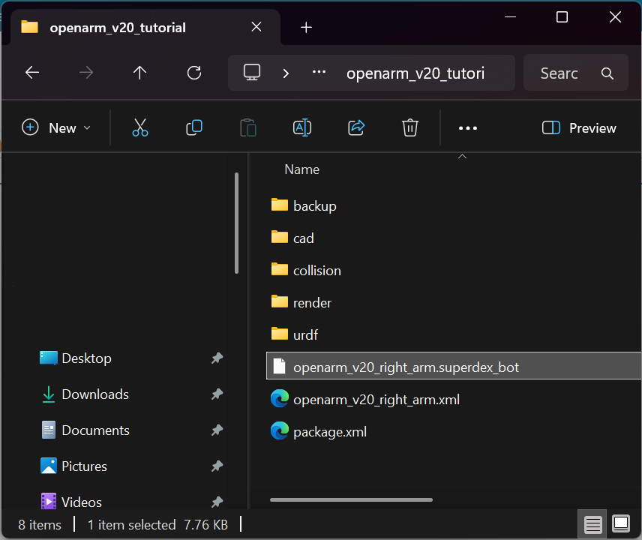Screen dimensions: 642x540
Task: Rename the selected file
Action: [x=302, y=127]
